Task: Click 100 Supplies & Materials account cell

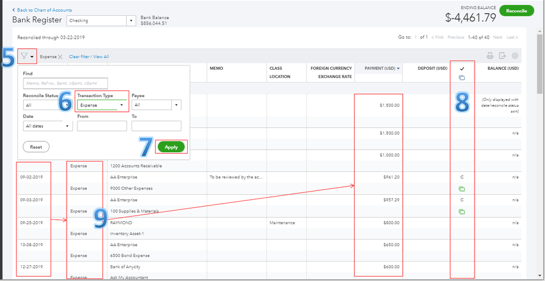Action: pyautogui.click(x=135, y=211)
